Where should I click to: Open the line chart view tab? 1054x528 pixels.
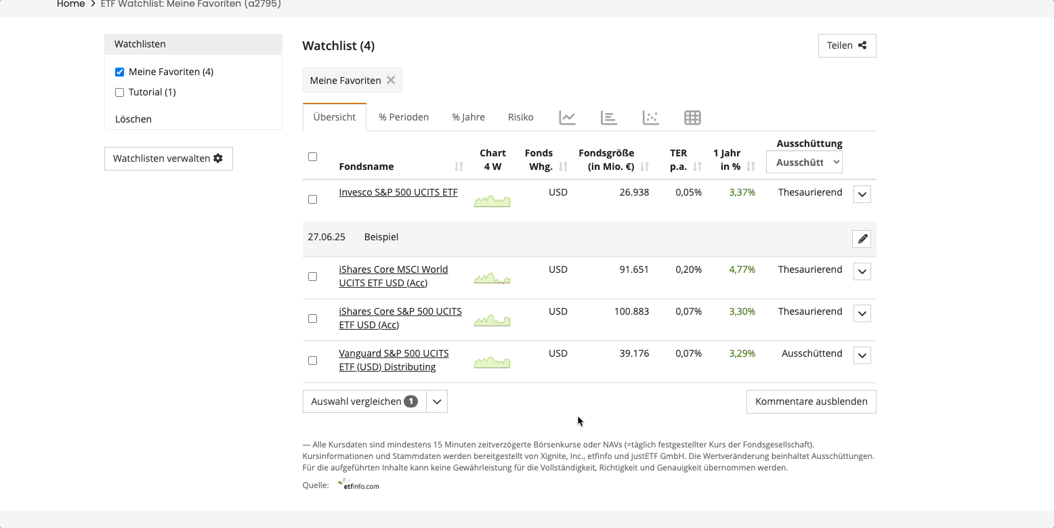pos(567,118)
